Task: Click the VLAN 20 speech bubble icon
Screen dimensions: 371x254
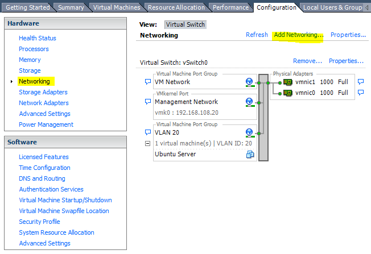Action: (x=147, y=132)
